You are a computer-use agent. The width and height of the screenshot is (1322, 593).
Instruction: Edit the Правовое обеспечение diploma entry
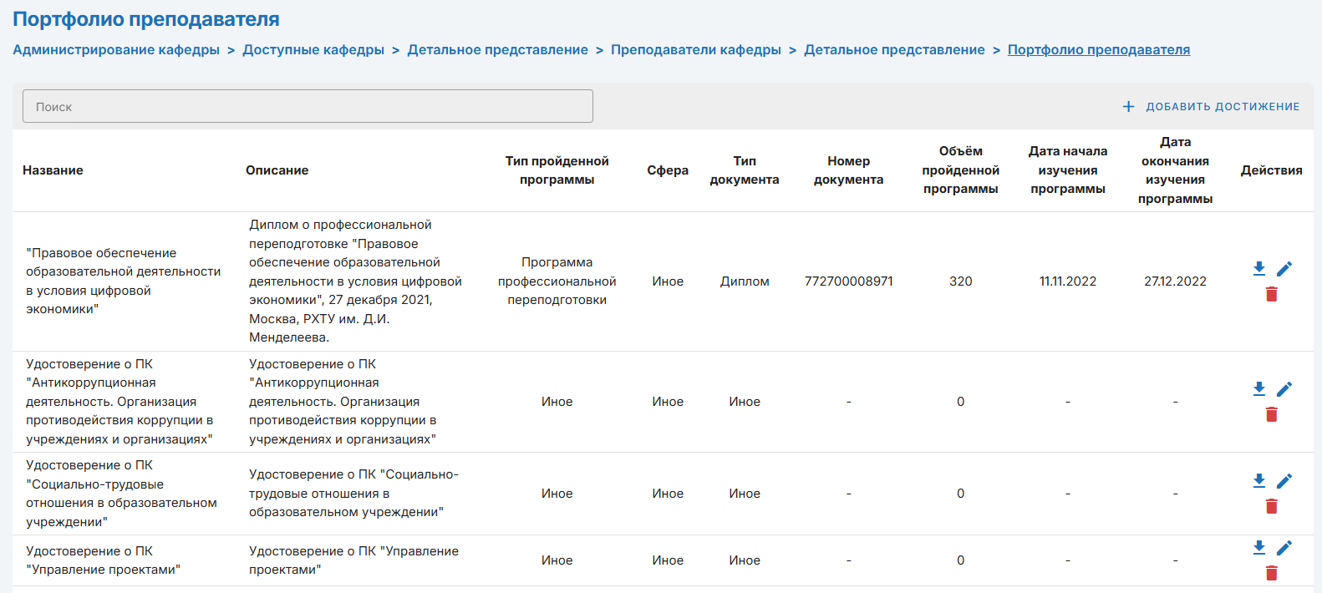point(1284,268)
